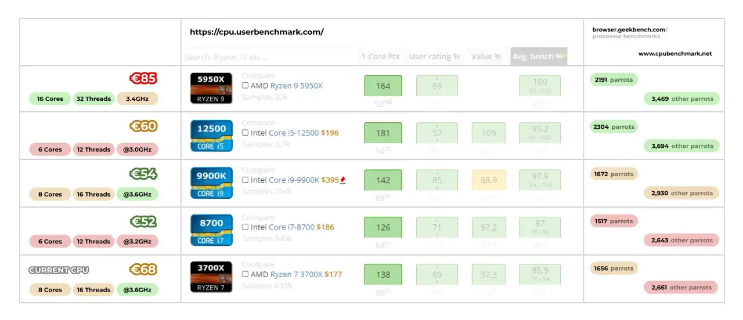Click the €52 price label
743x320 pixels.
click(143, 221)
